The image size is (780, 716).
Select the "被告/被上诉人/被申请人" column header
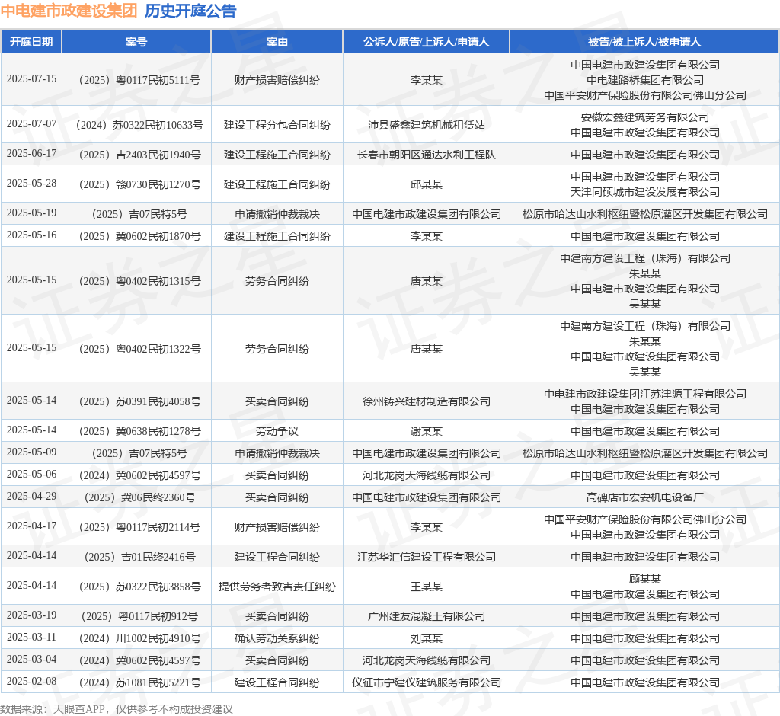[x=644, y=42]
